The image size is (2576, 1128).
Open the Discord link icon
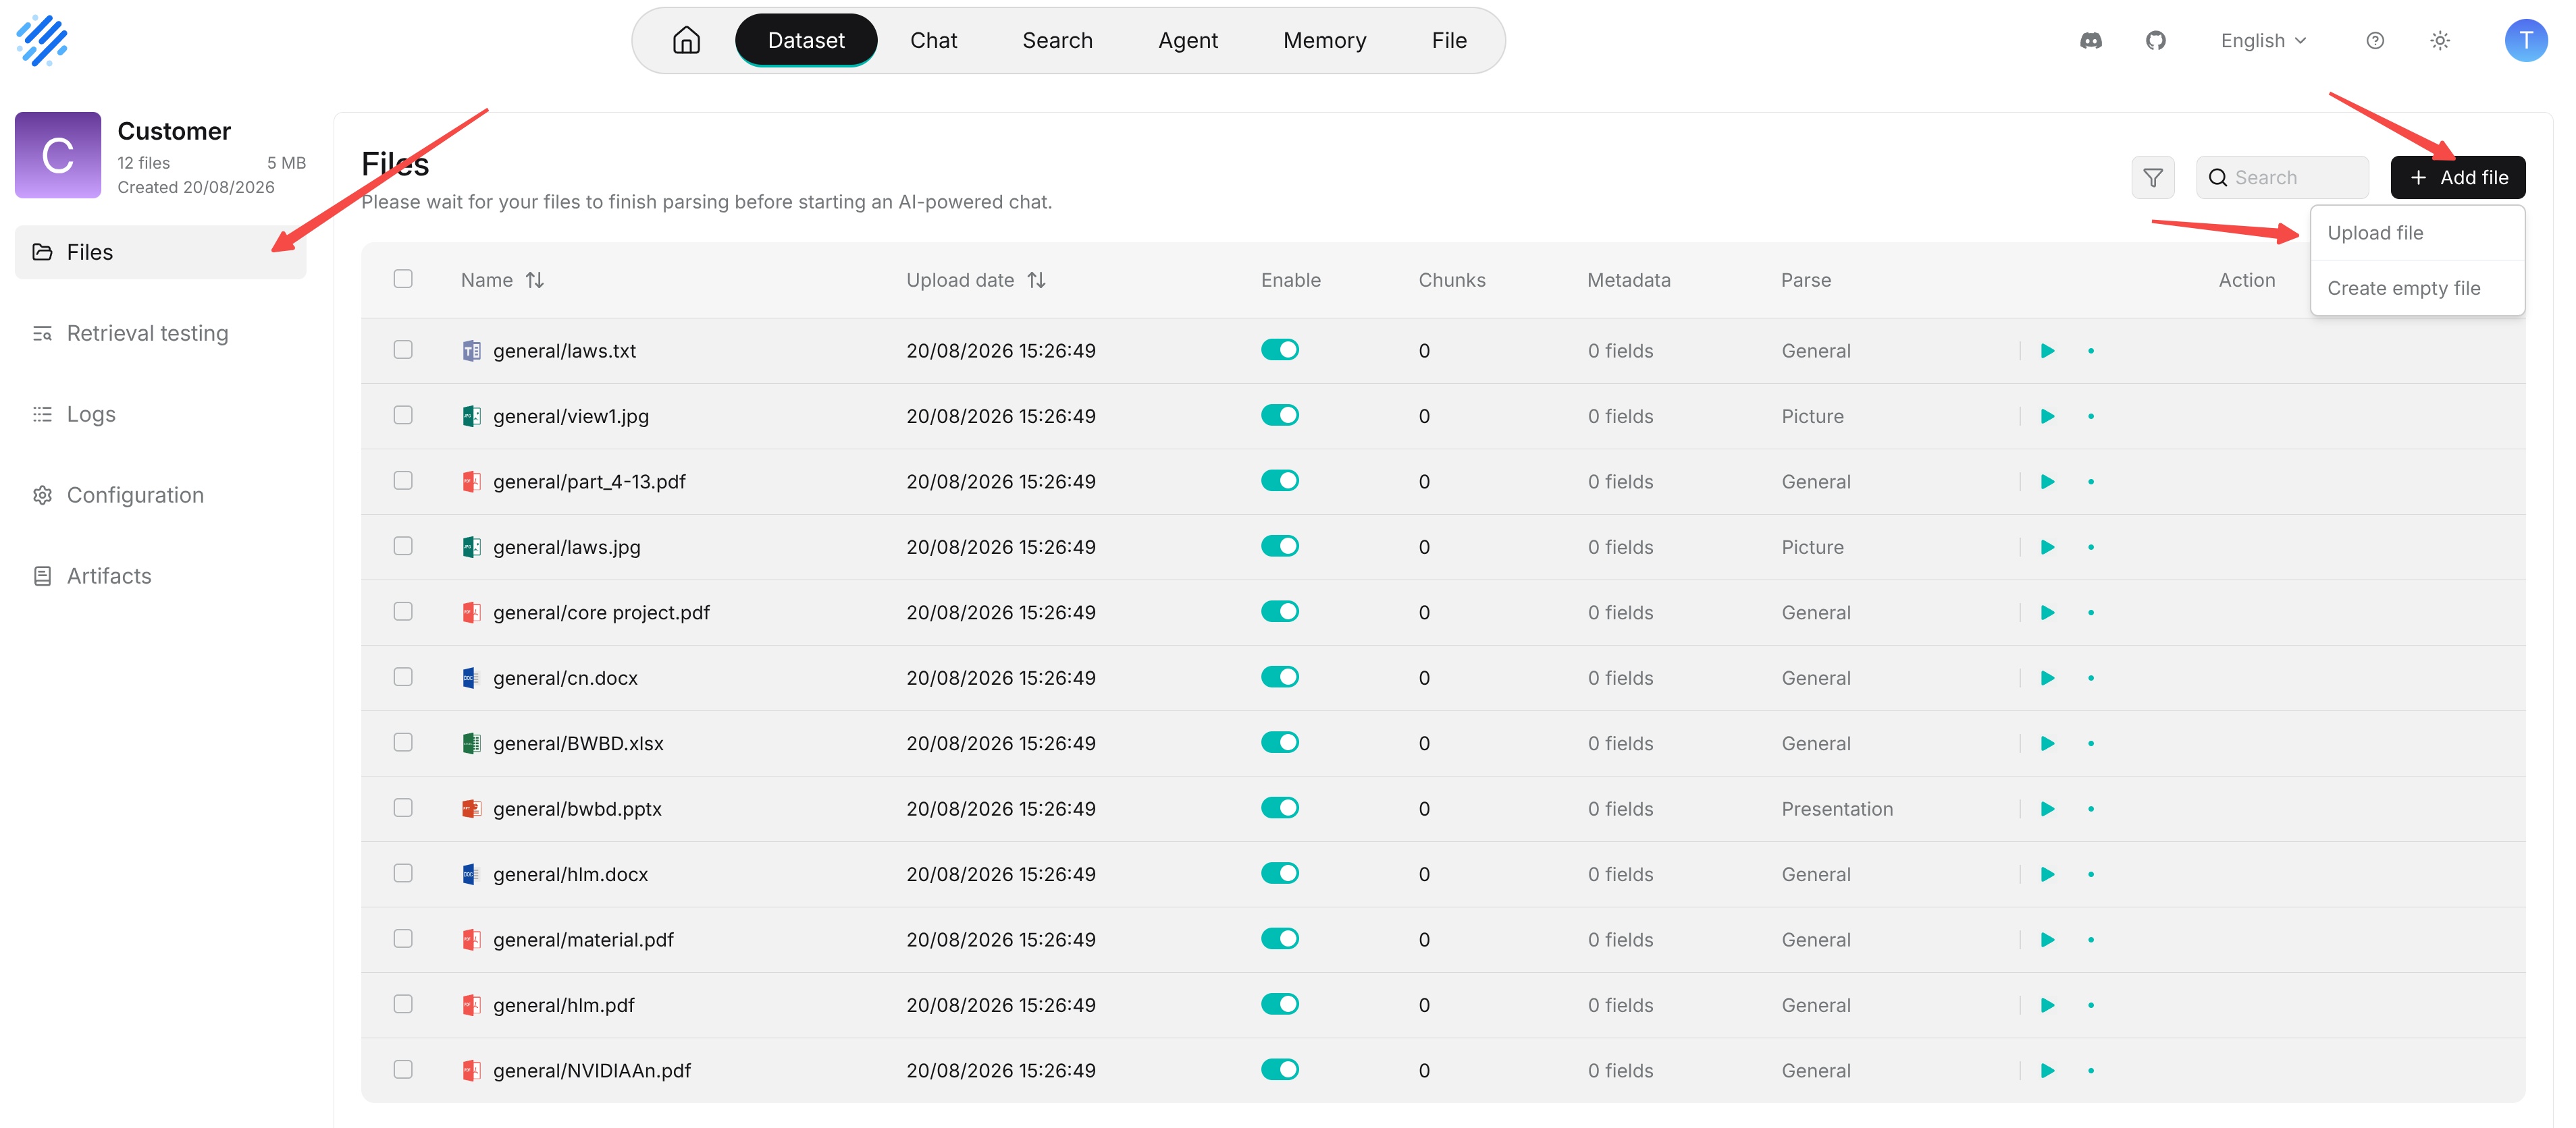tap(2090, 40)
